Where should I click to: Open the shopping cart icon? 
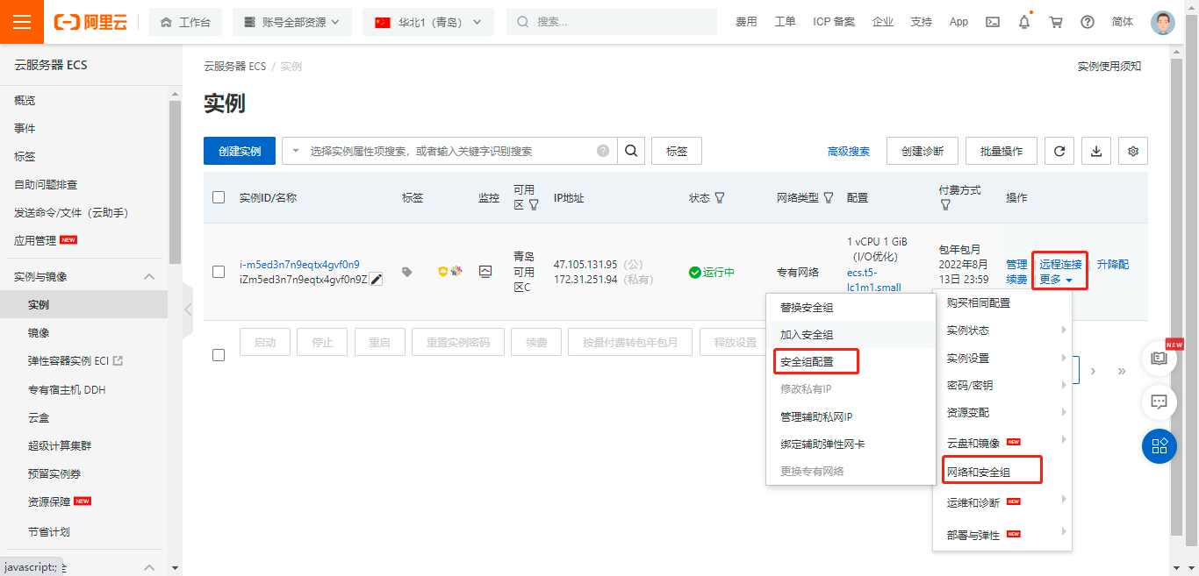[1056, 22]
